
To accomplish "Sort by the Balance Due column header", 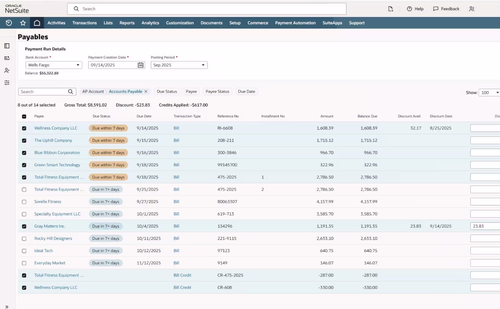I will [367, 116].
